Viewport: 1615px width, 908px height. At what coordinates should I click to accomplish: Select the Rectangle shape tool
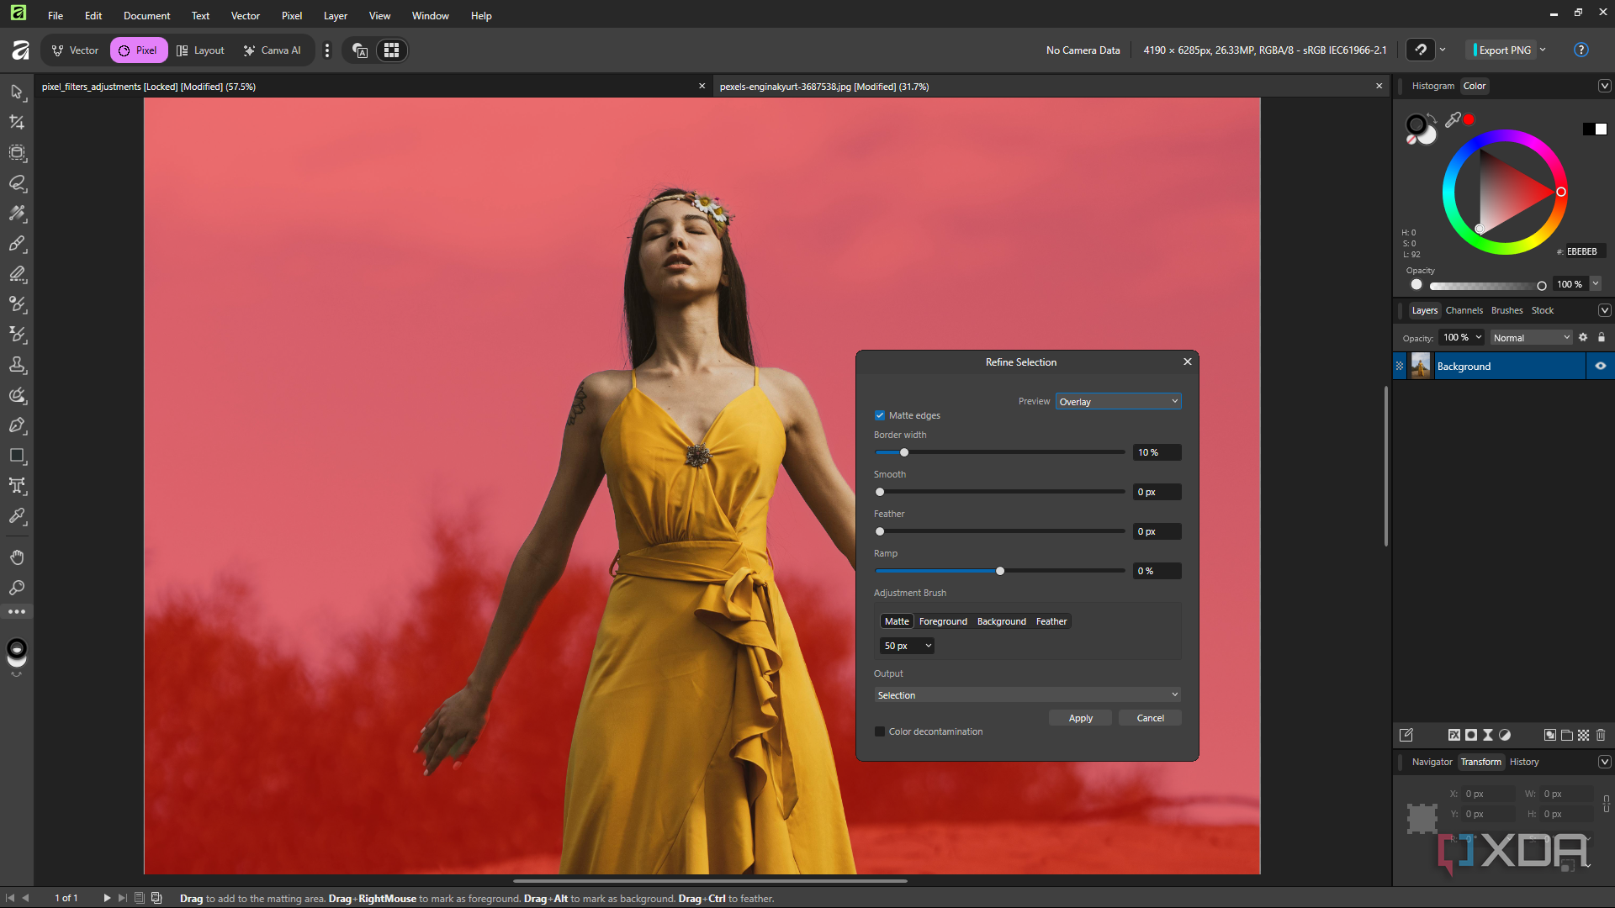click(17, 456)
